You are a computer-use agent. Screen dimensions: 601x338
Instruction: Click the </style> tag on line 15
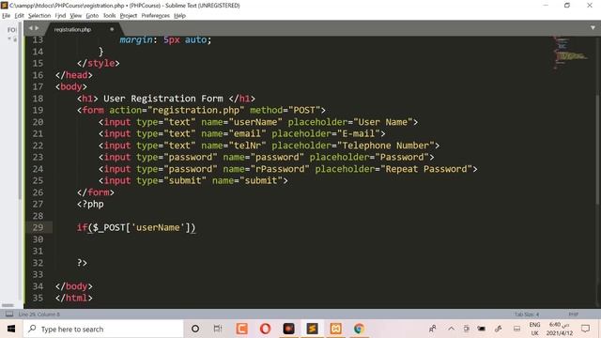pos(98,63)
